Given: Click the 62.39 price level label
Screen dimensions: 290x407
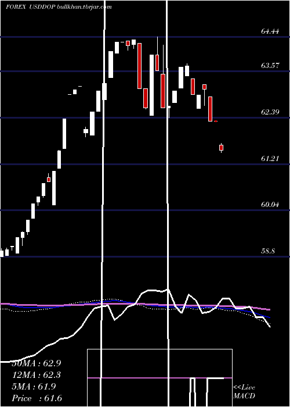Looking at the screenshot, I should pos(270,112).
